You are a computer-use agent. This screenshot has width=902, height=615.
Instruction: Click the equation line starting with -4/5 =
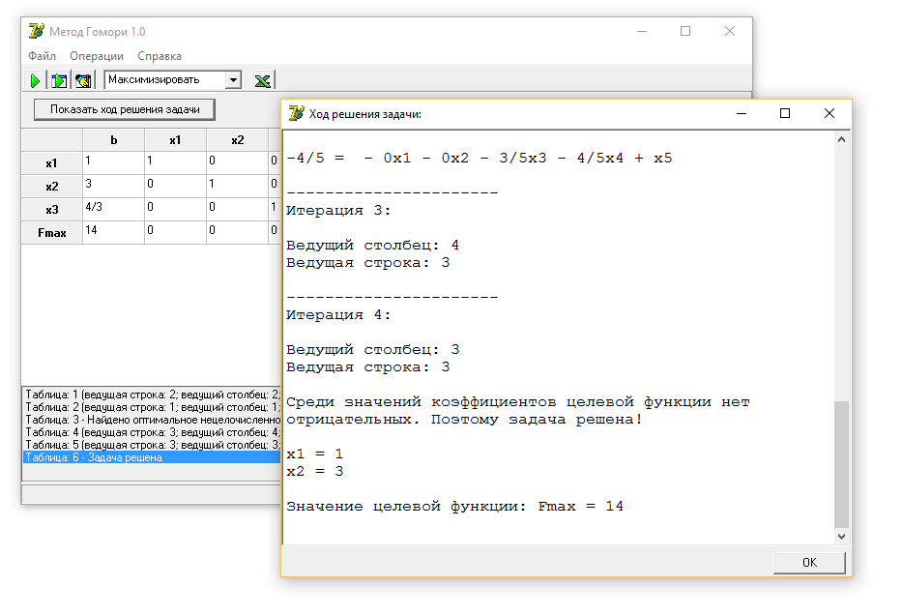click(480, 159)
